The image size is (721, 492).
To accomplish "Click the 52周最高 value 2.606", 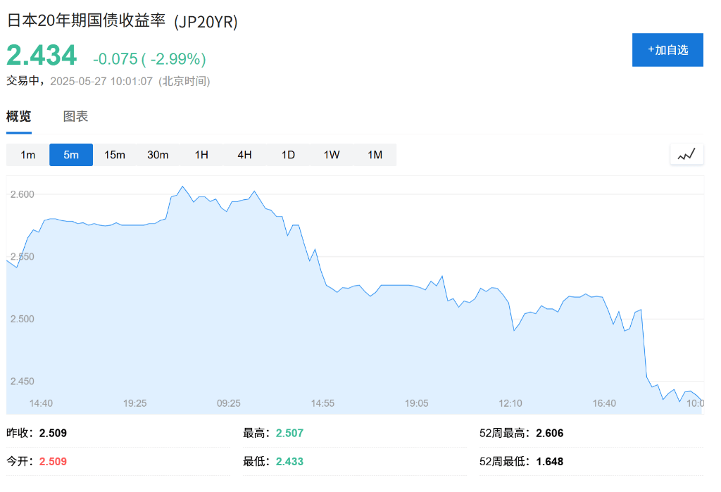I will click(550, 433).
